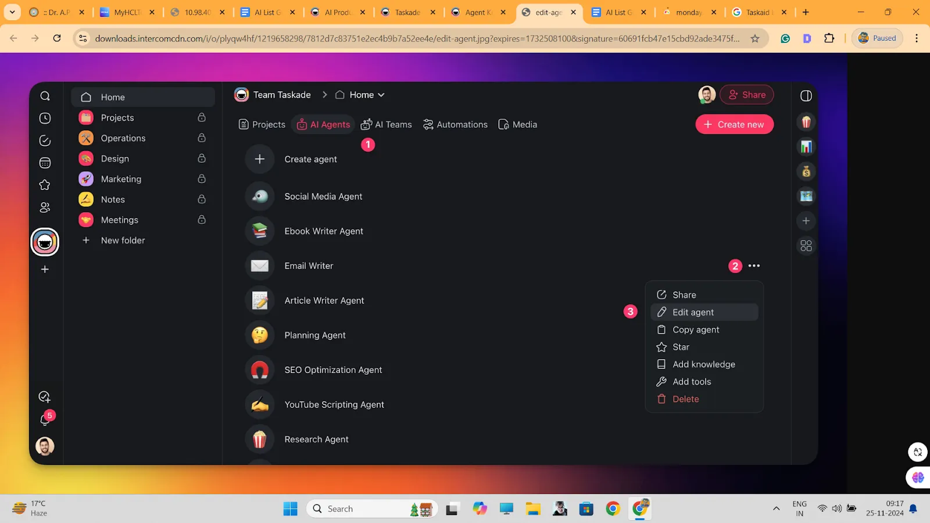Open File Explorer from the taskbar

tap(533, 509)
